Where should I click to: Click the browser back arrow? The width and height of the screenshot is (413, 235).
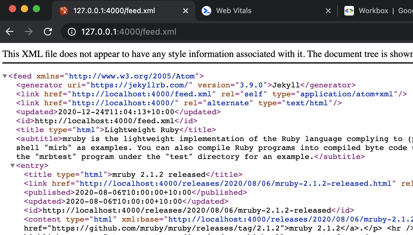click(10, 32)
